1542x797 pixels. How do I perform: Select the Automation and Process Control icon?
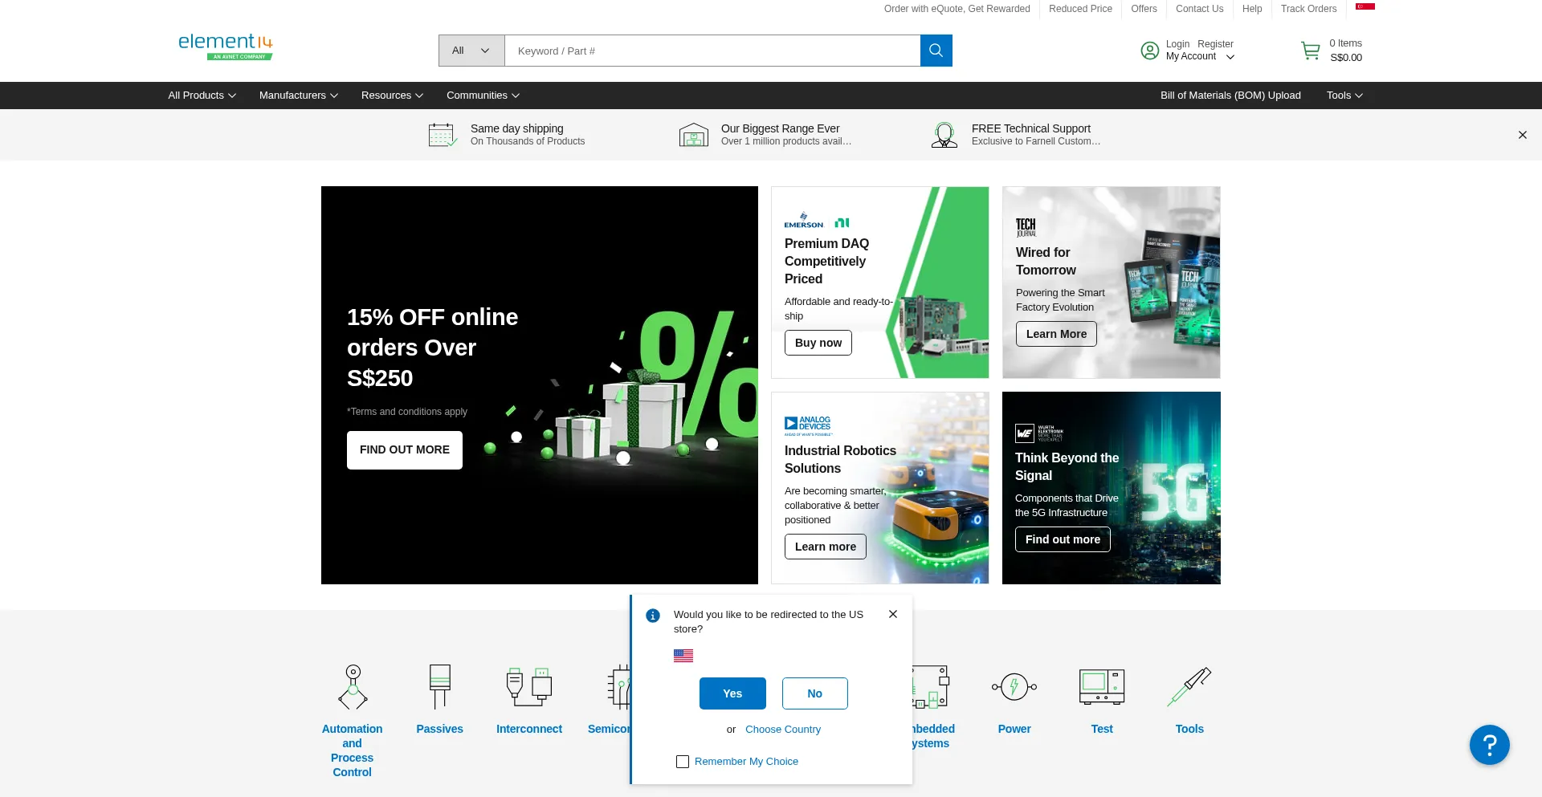pos(353,686)
